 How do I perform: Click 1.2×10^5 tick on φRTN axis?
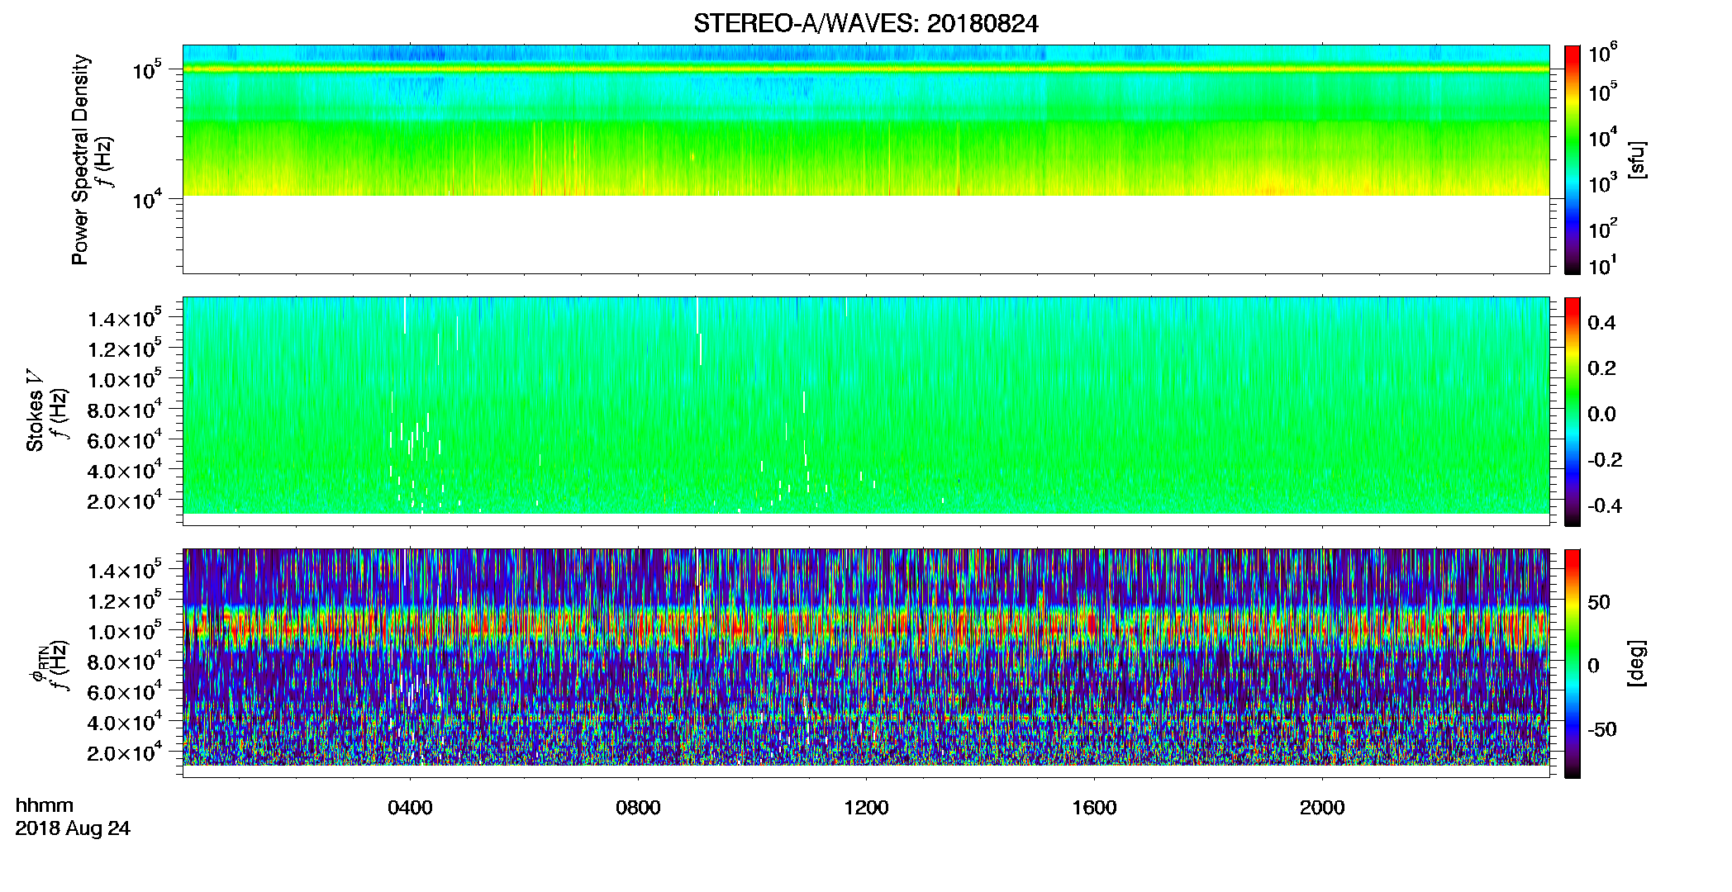click(x=125, y=600)
